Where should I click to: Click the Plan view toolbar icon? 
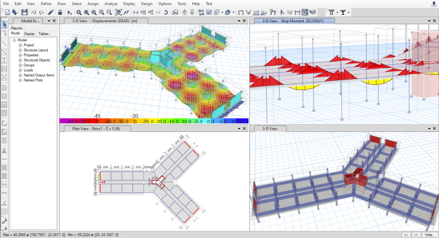coord(143,12)
